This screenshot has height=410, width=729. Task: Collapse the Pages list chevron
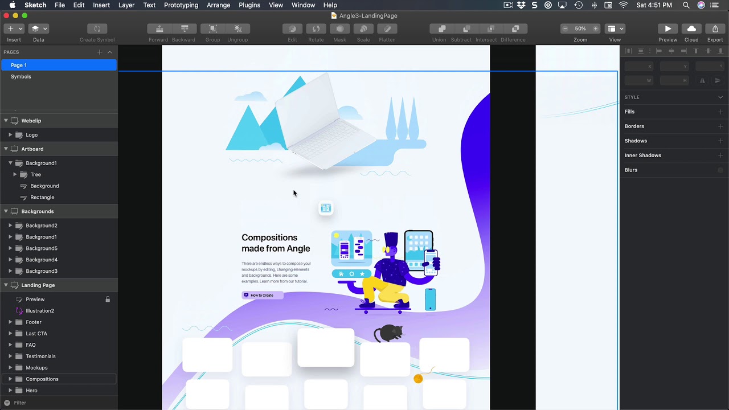[x=110, y=52]
